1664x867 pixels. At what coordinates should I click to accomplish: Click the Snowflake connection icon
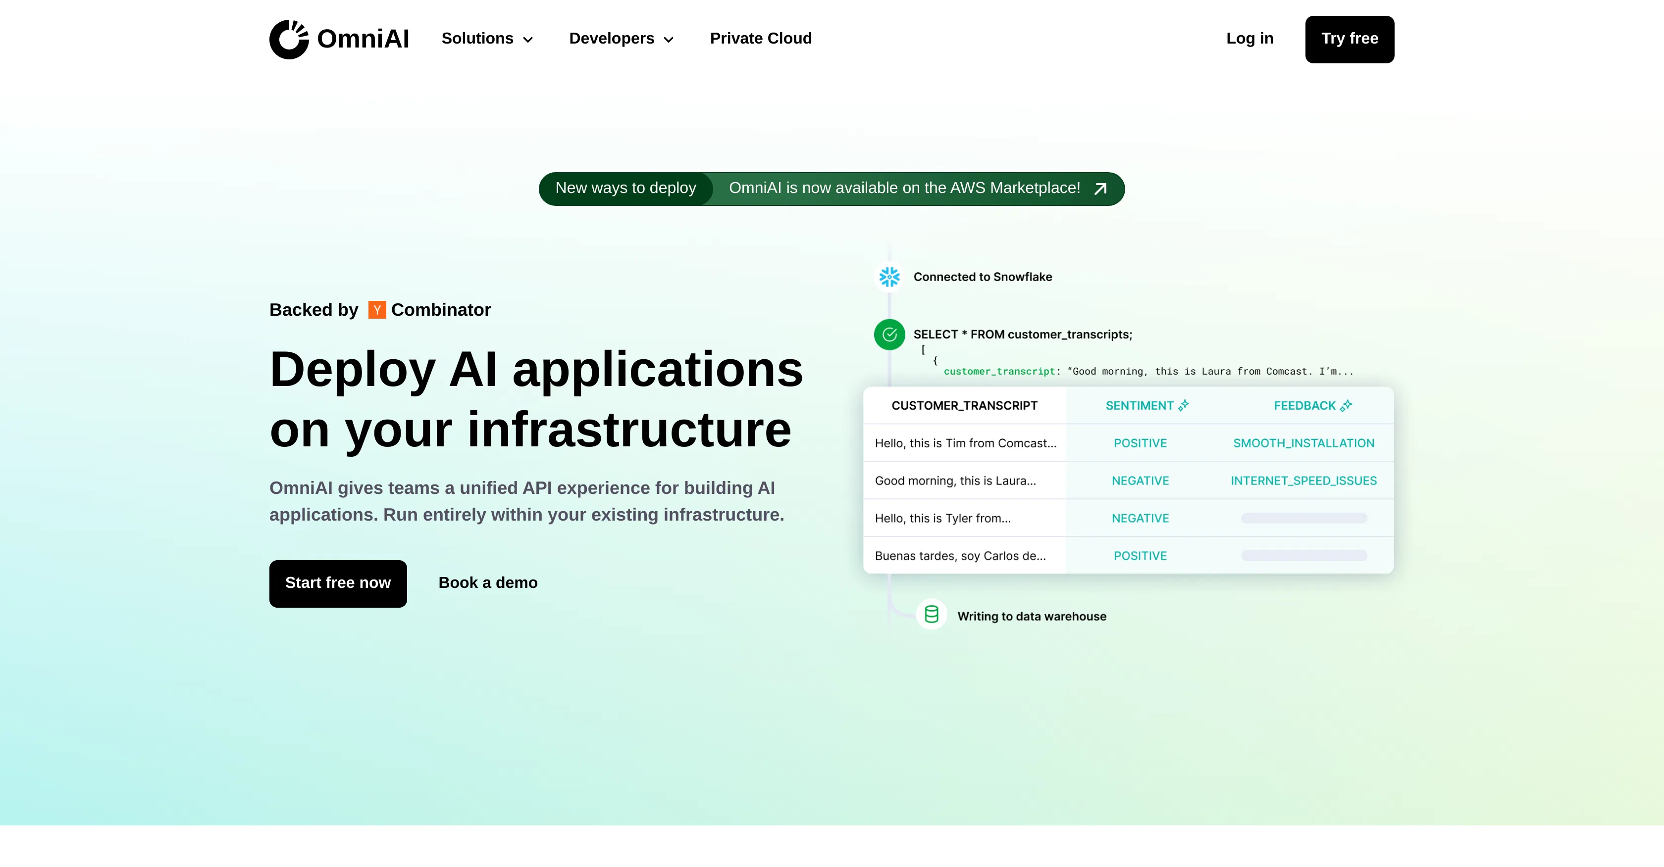[889, 276]
